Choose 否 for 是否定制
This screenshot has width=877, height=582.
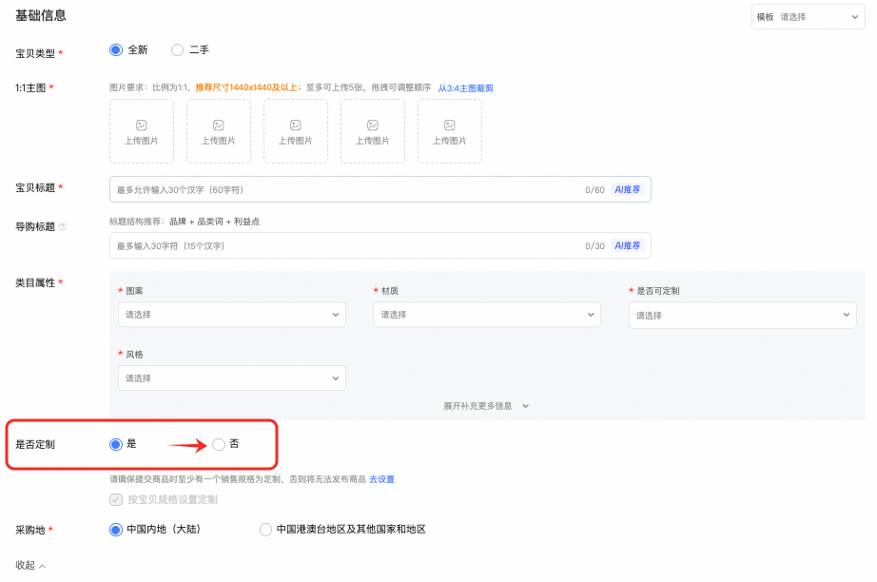pos(219,444)
